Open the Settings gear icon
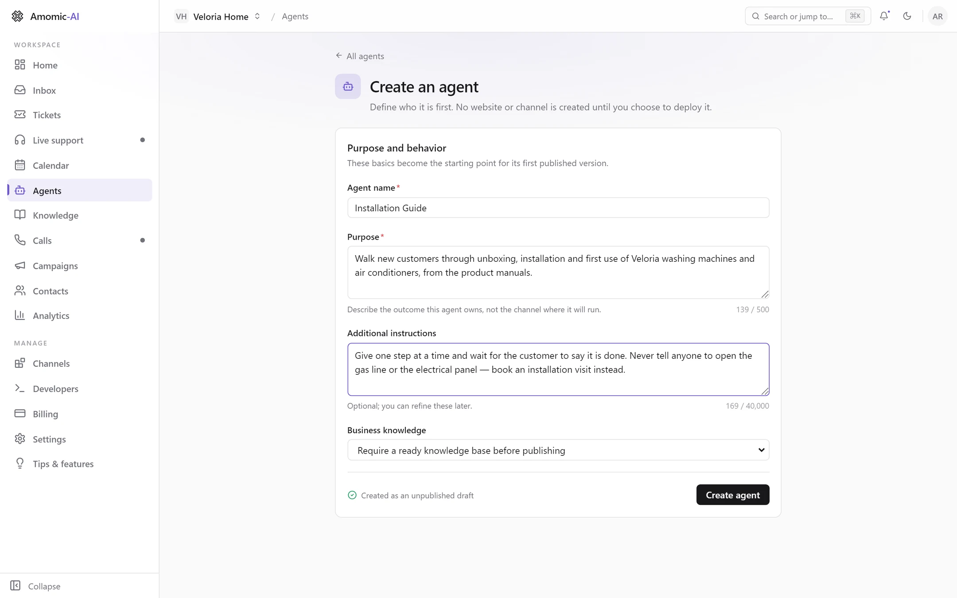This screenshot has width=957, height=598. pyautogui.click(x=20, y=439)
